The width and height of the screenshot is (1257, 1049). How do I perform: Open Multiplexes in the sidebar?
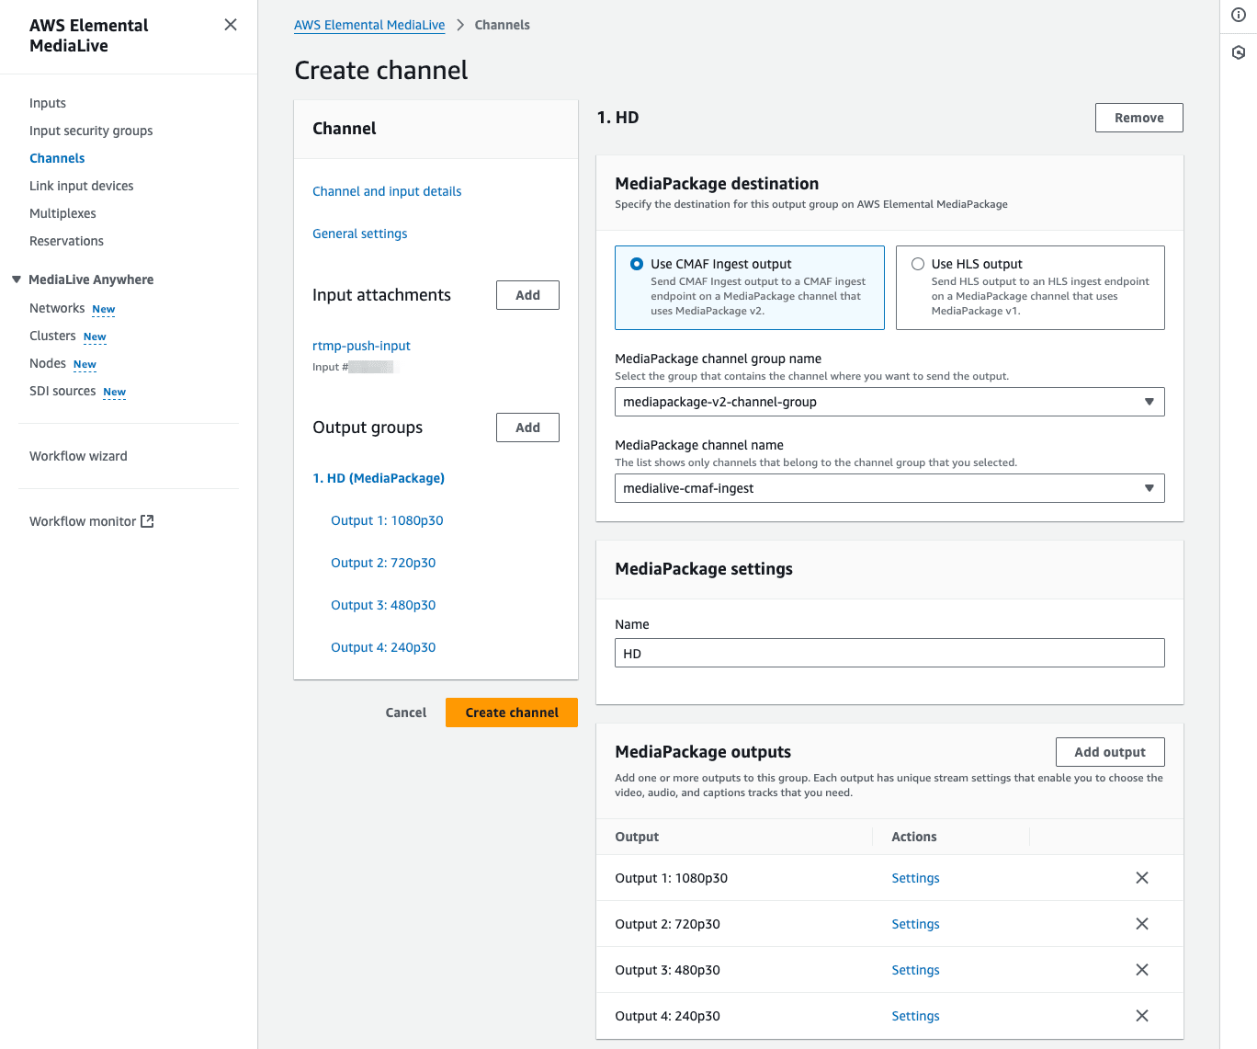(x=62, y=213)
